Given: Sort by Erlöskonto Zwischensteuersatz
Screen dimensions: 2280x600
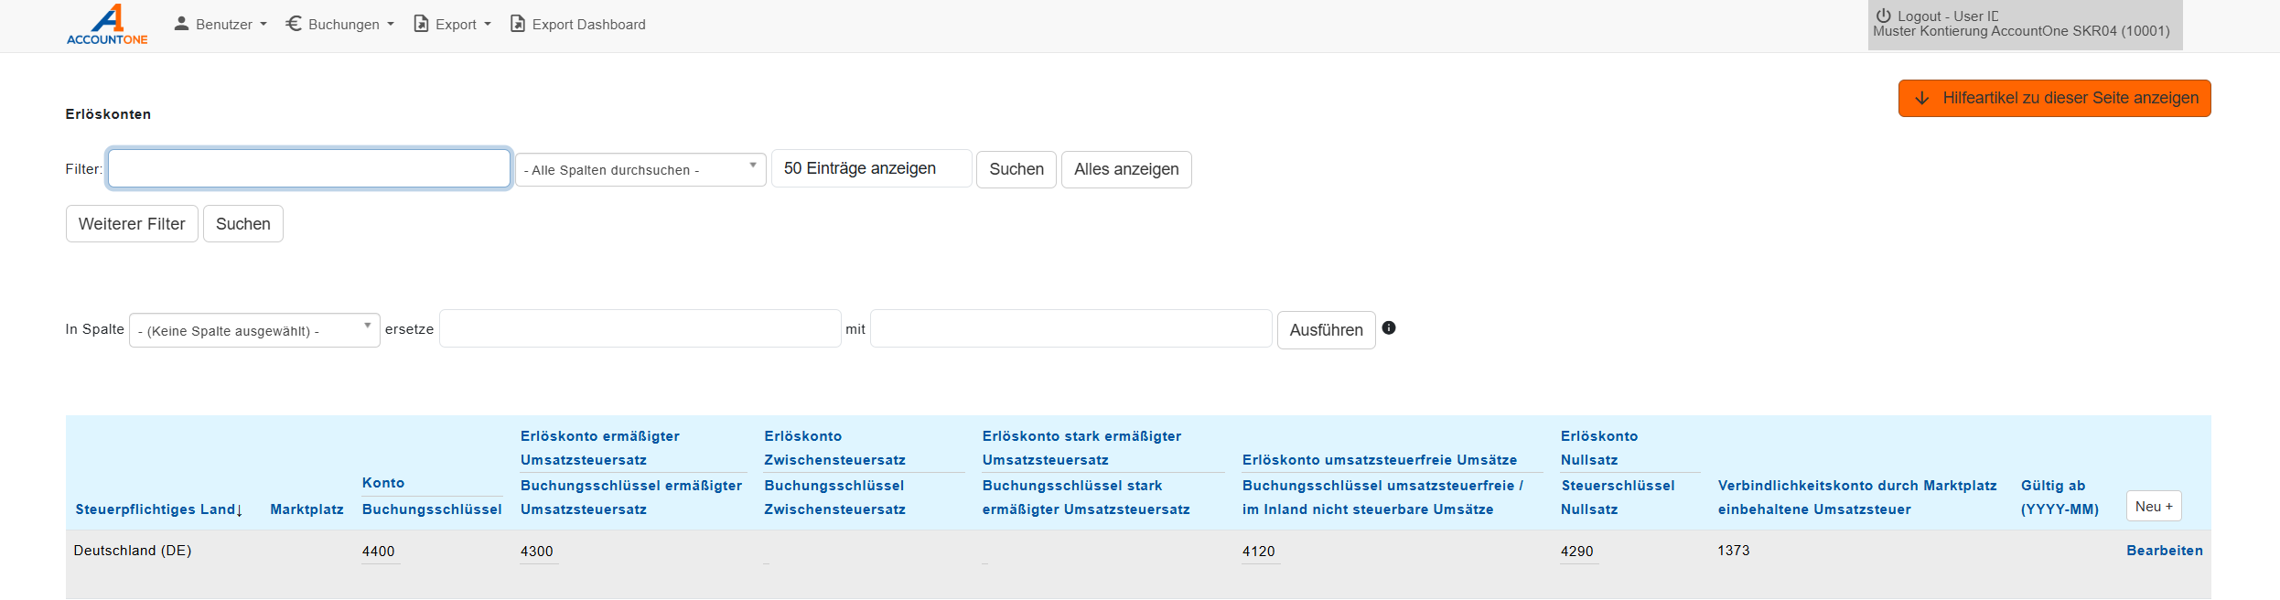Looking at the screenshot, I should click(834, 448).
